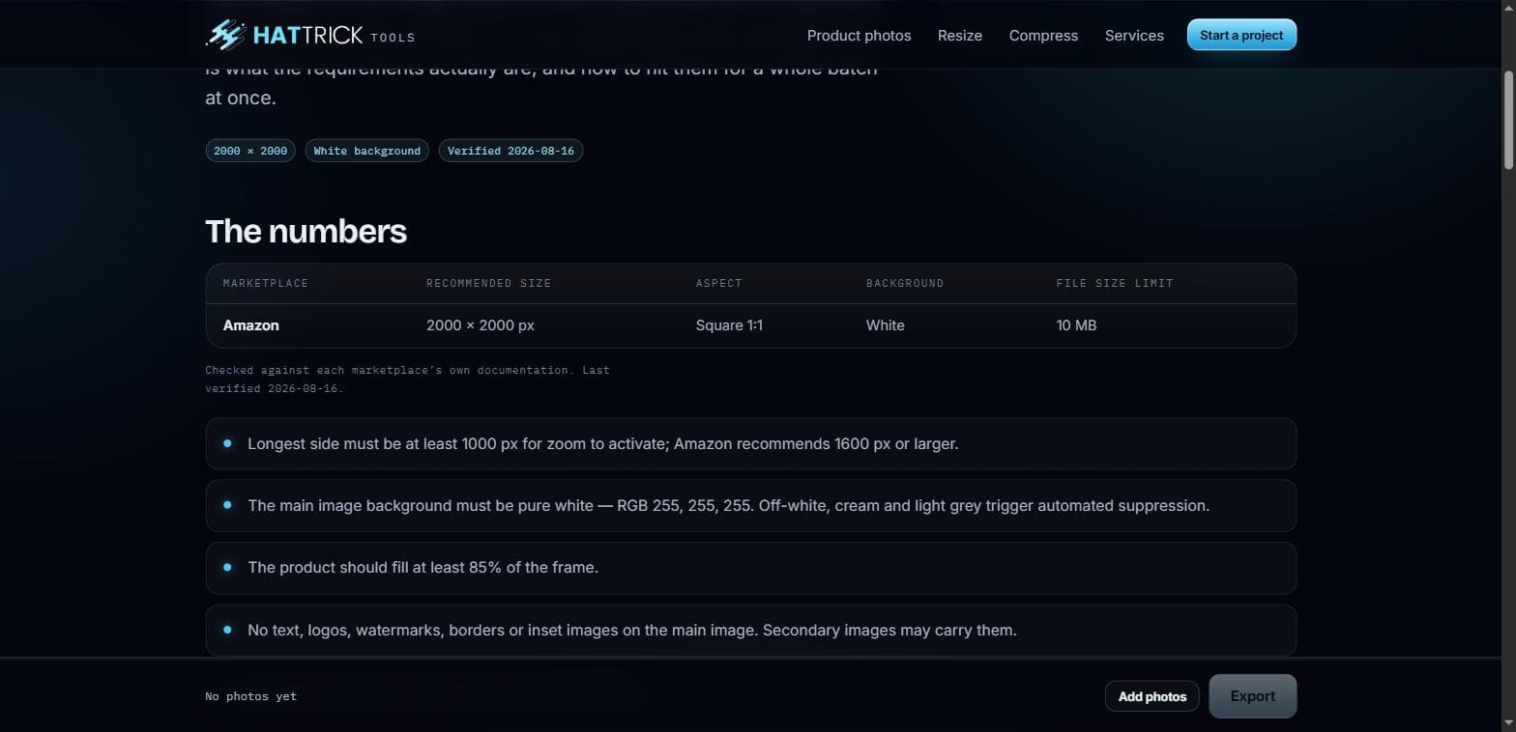
Task: Click the ASPECT column header
Action: pyautogui.click(x=719, y=283)
